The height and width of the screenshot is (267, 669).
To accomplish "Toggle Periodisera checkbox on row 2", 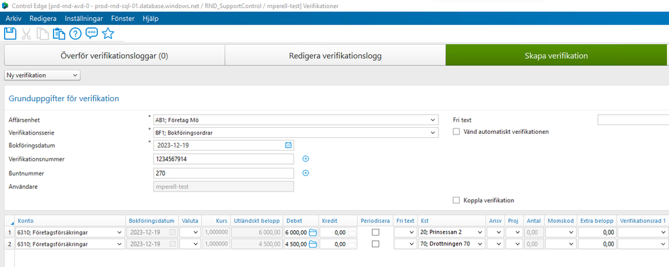I will [x=375, y=244].
